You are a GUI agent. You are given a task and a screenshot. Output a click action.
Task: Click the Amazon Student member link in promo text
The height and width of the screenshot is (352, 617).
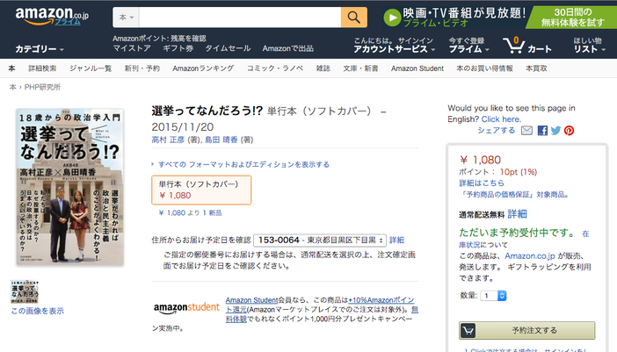(x=252, y=300)
